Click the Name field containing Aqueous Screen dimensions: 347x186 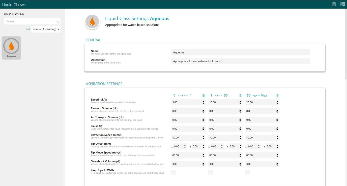(x=240, y=52)
